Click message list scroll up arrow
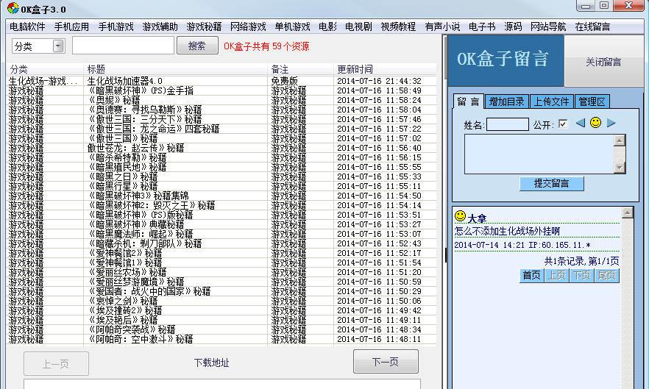This screenshot has height=389, width=649. [628, 213]
